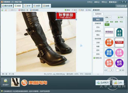Click the 提意见 feedback menu item

coord(113,2)
